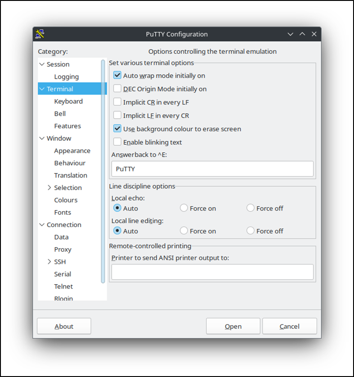Collapse the Connection tree node
The width and height of the screenshot is (354, 377).
(42, 225)
